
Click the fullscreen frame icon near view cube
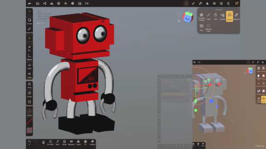(x=179, y=14)
